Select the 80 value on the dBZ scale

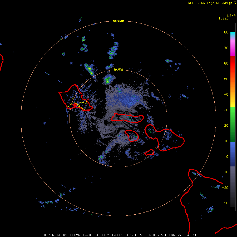pos(226,32)
